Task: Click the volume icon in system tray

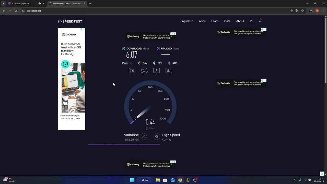Action: point(310,180)
